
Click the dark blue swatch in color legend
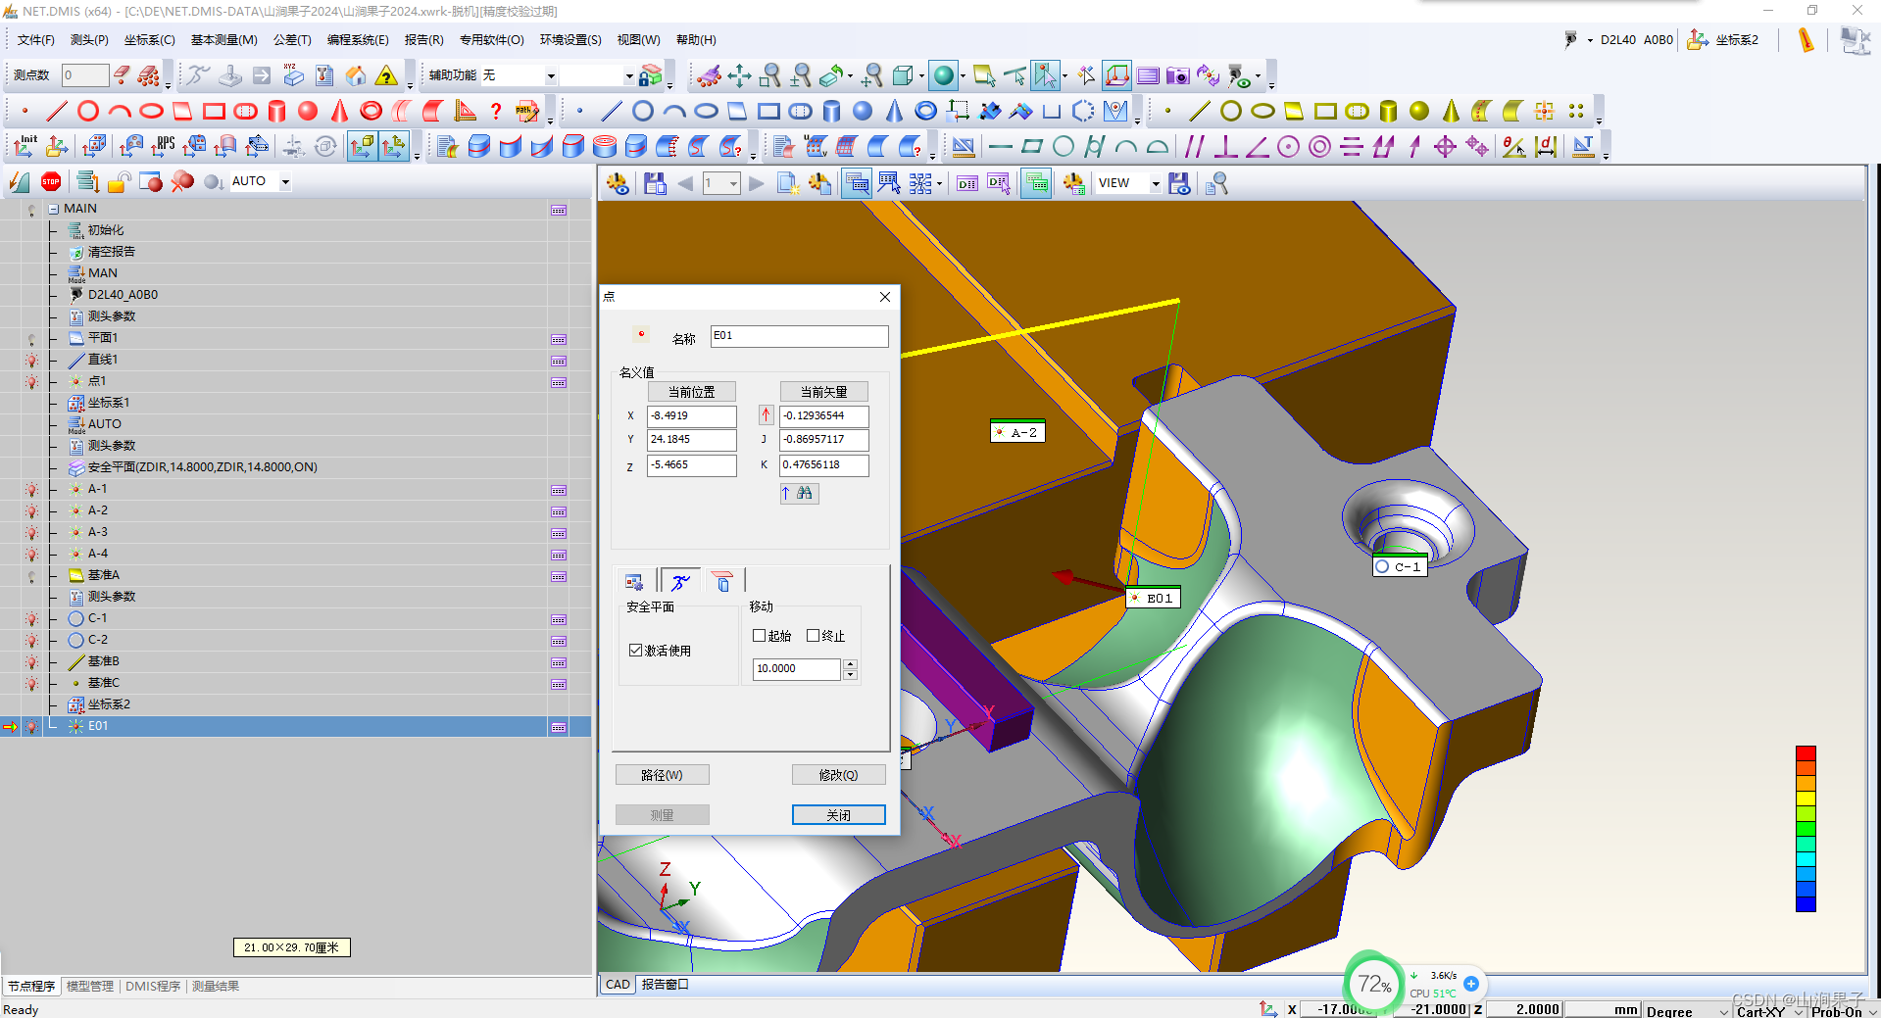[1806, 903]
